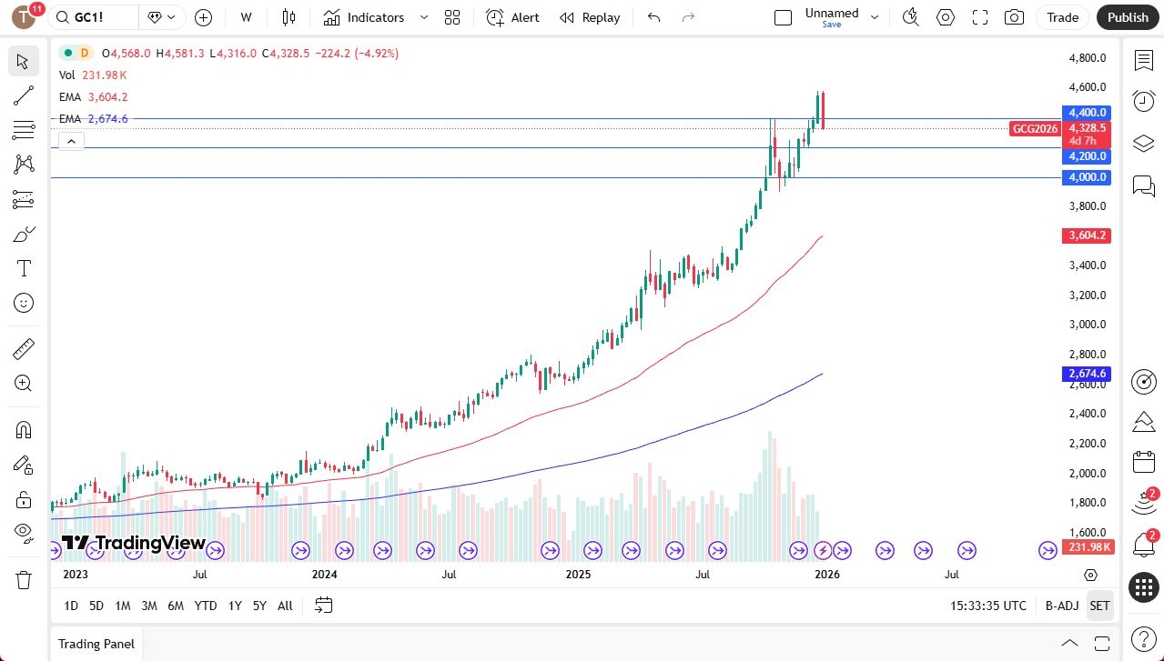Collapse the indicator legend chevron
1164x661 pixels.
coord(71,141)
